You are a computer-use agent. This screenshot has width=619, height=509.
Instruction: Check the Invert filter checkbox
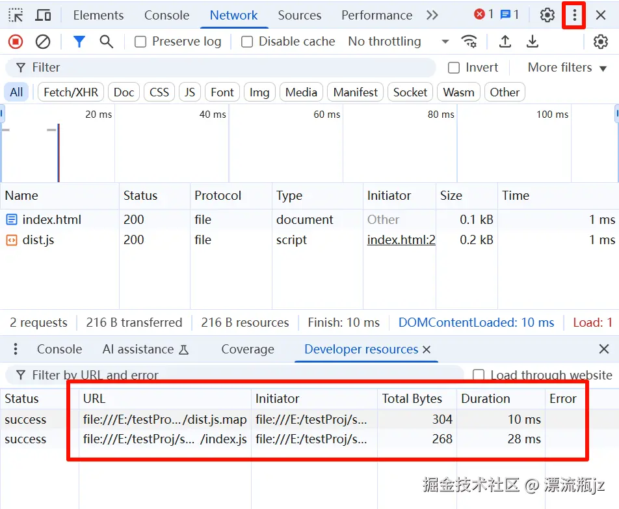[454, 68]
